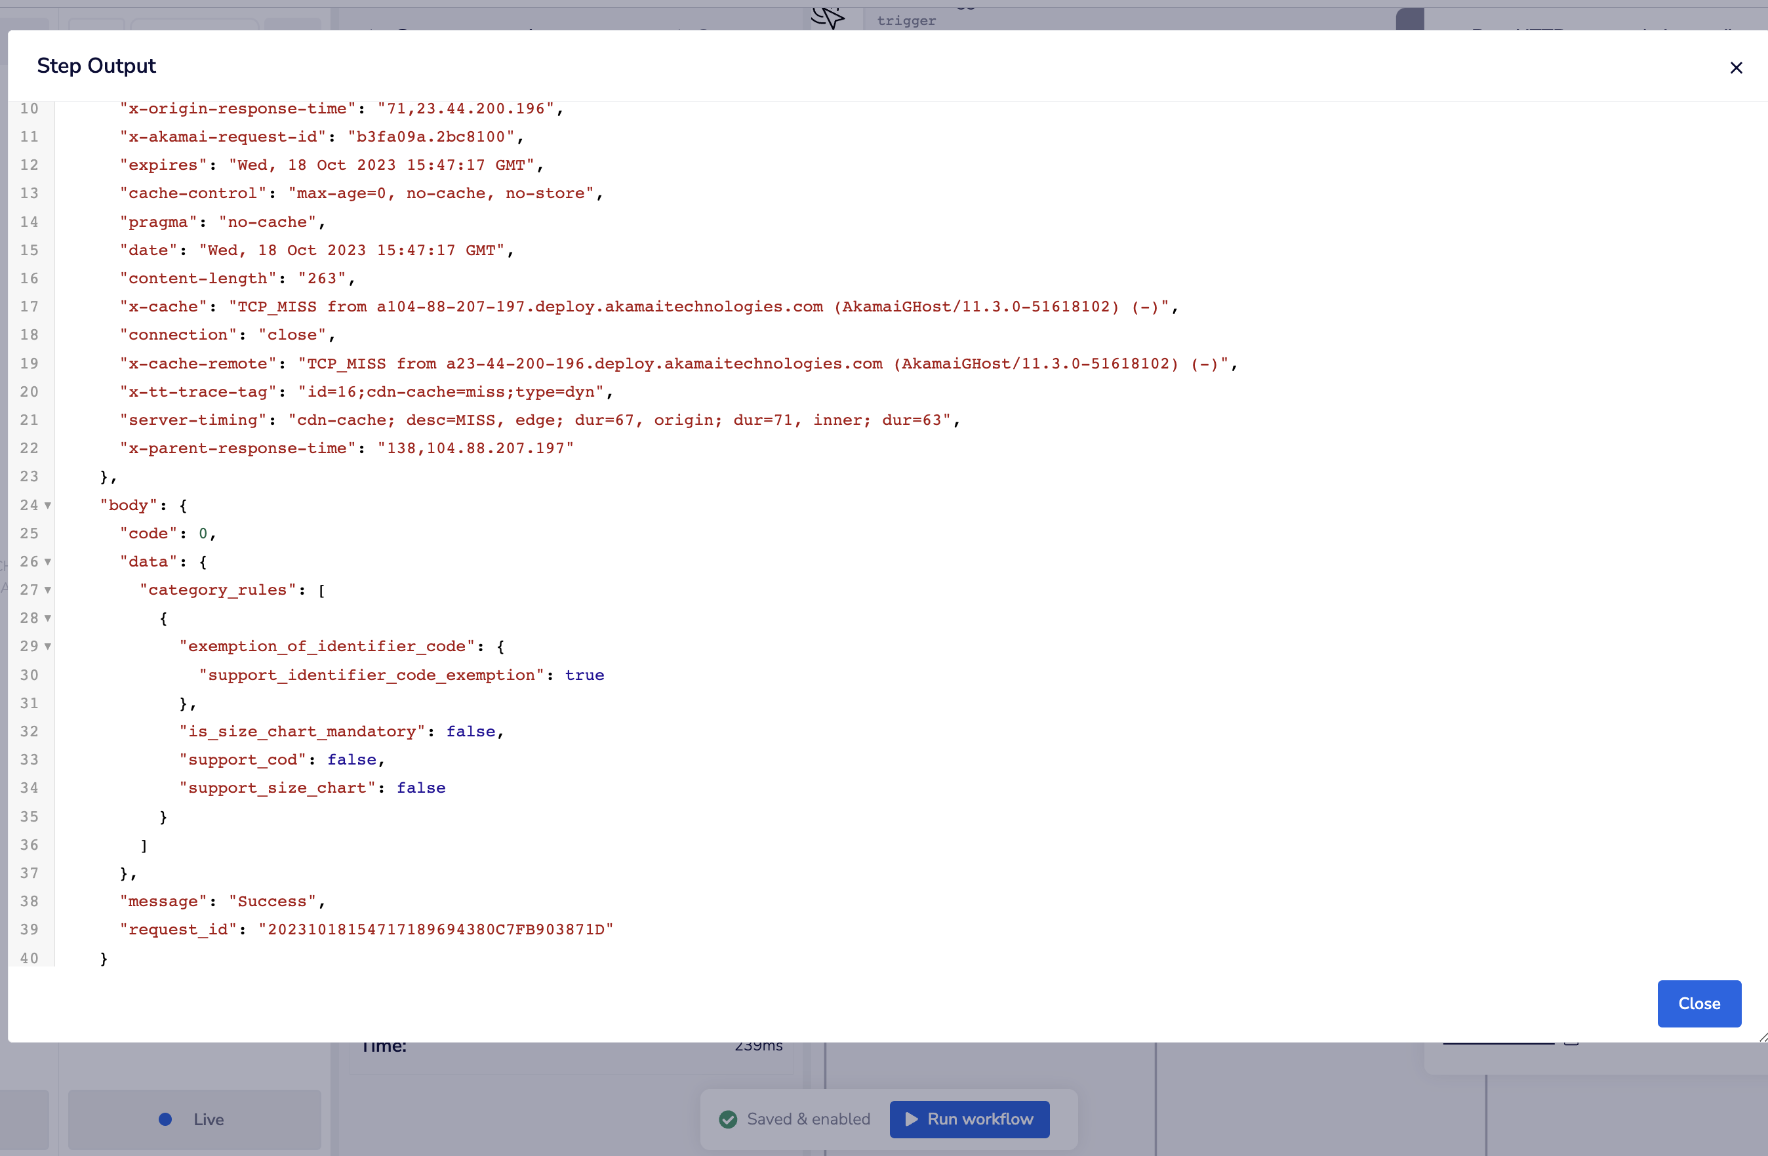Collapse the rule object on line 28
Screen dimensions: 1768x1156
[47, 618]
